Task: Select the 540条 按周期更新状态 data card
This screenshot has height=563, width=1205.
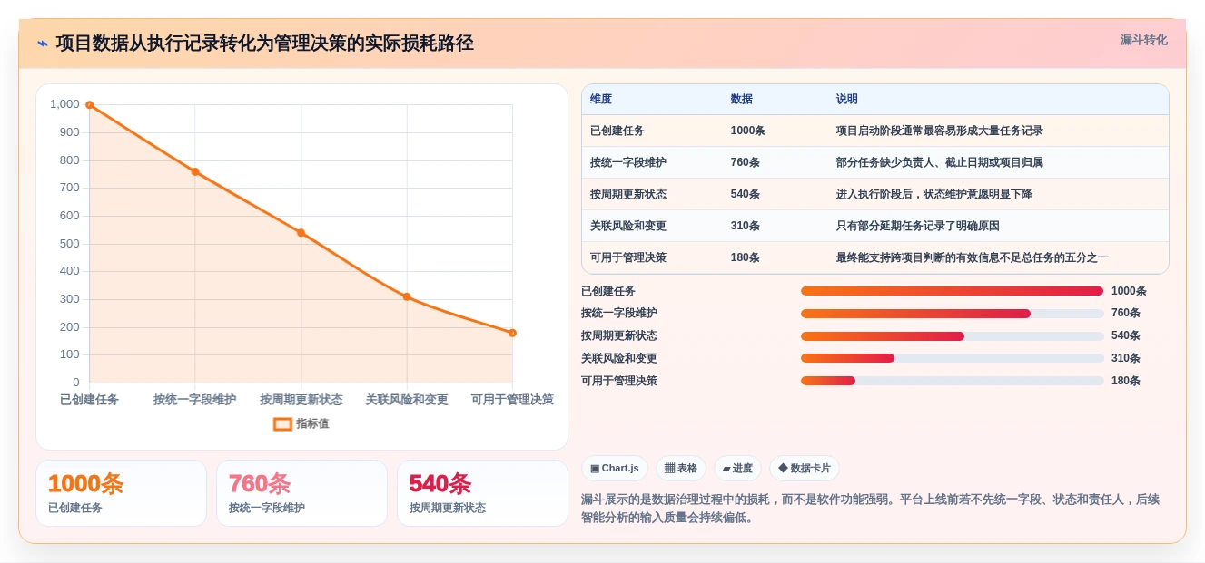Action: (482, 493)
